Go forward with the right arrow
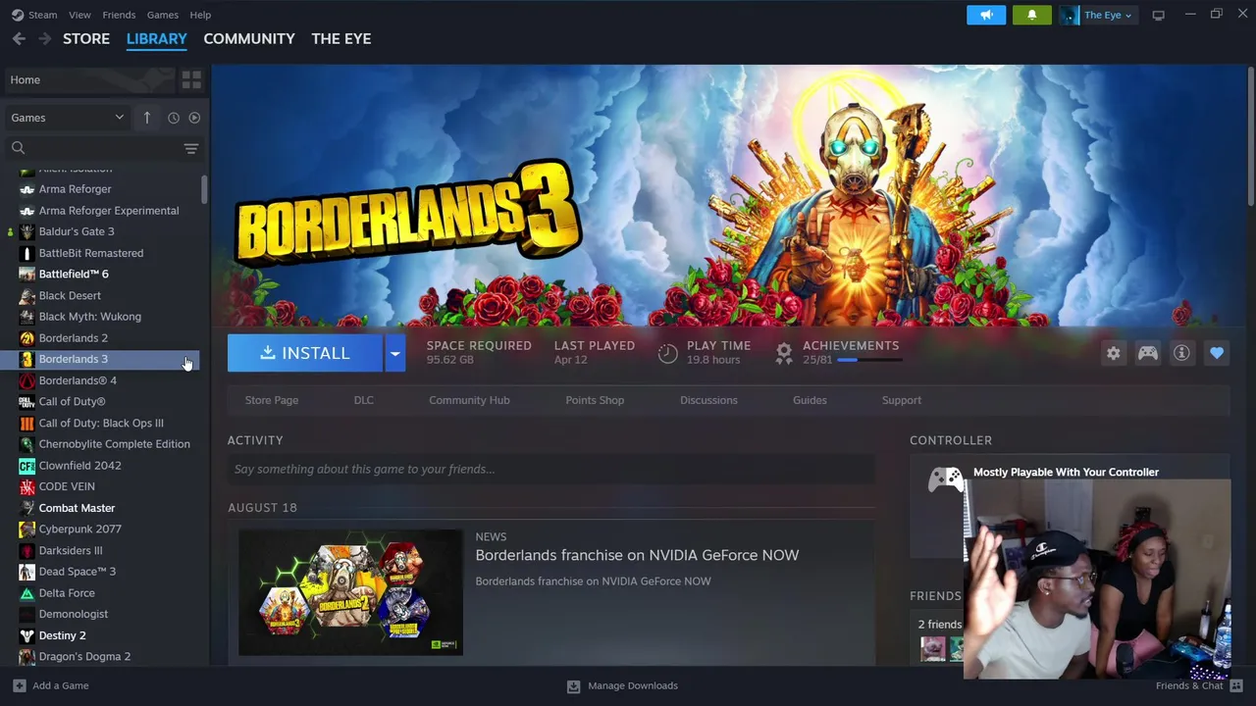 [44, 38]
